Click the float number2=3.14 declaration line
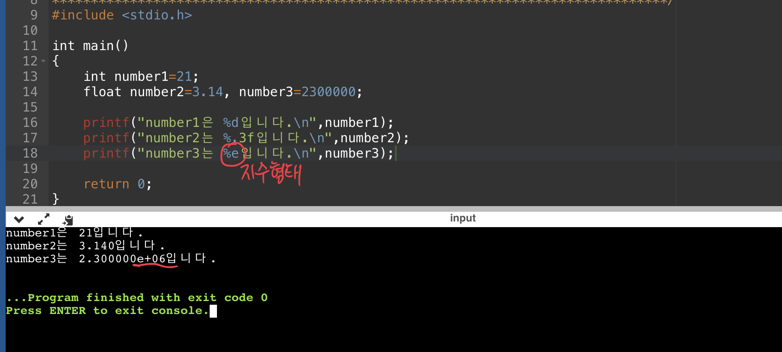 (x=223, y=92)
